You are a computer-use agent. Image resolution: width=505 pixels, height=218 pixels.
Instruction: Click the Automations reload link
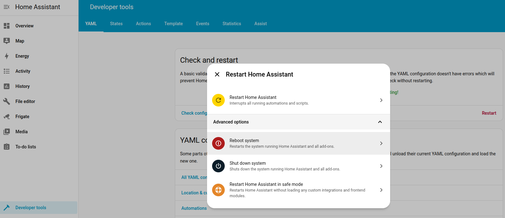194,208
